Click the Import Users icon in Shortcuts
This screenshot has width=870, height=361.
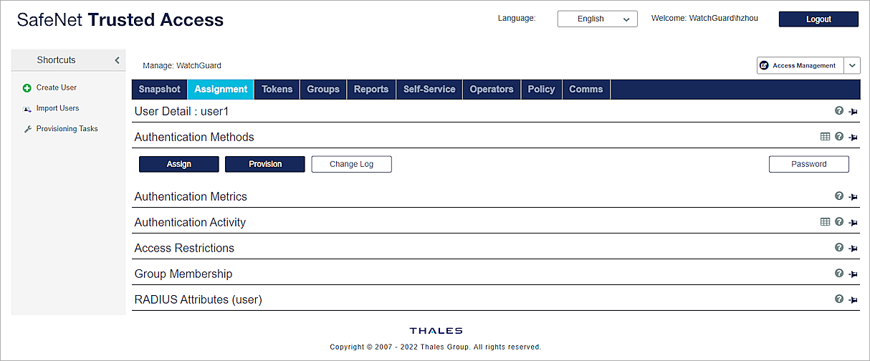[x=27, y=109]
